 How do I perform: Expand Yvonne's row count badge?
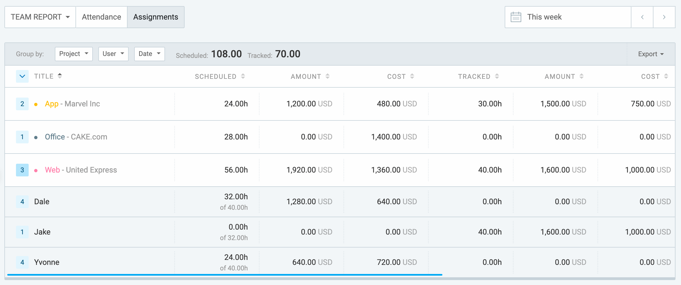coord(22,262)
